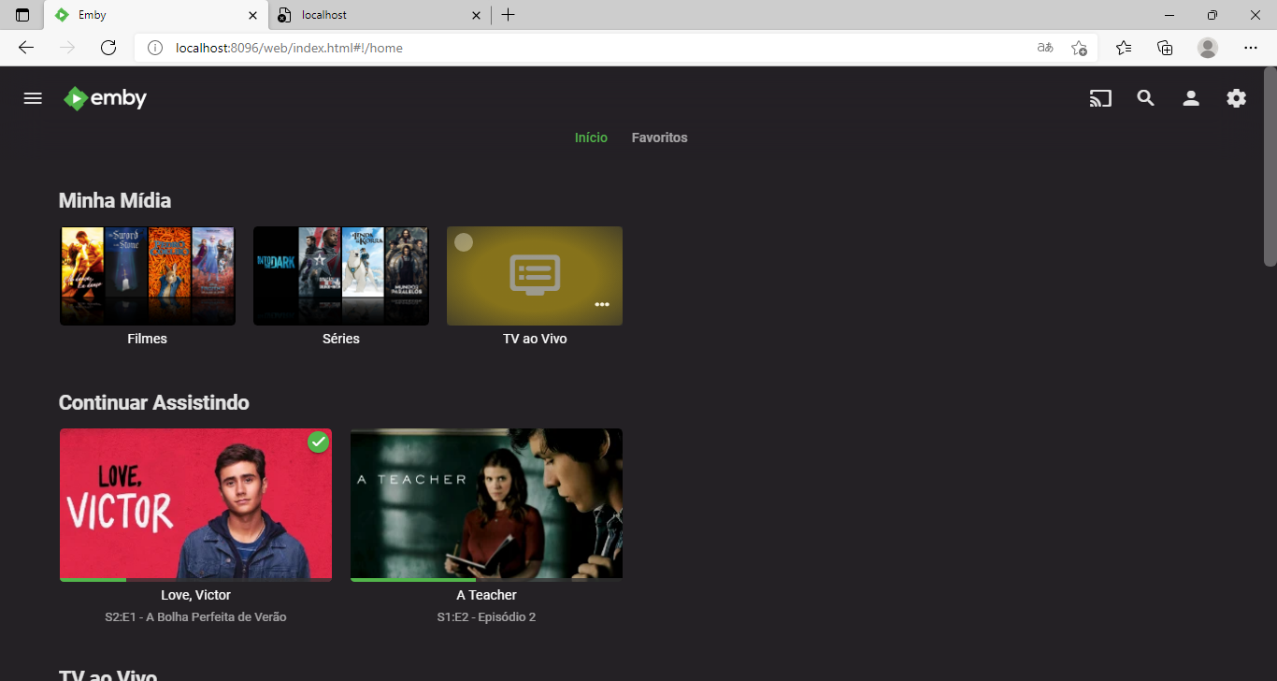
Task: Click the browser address bar URL
Action: (x=289, y=48)
